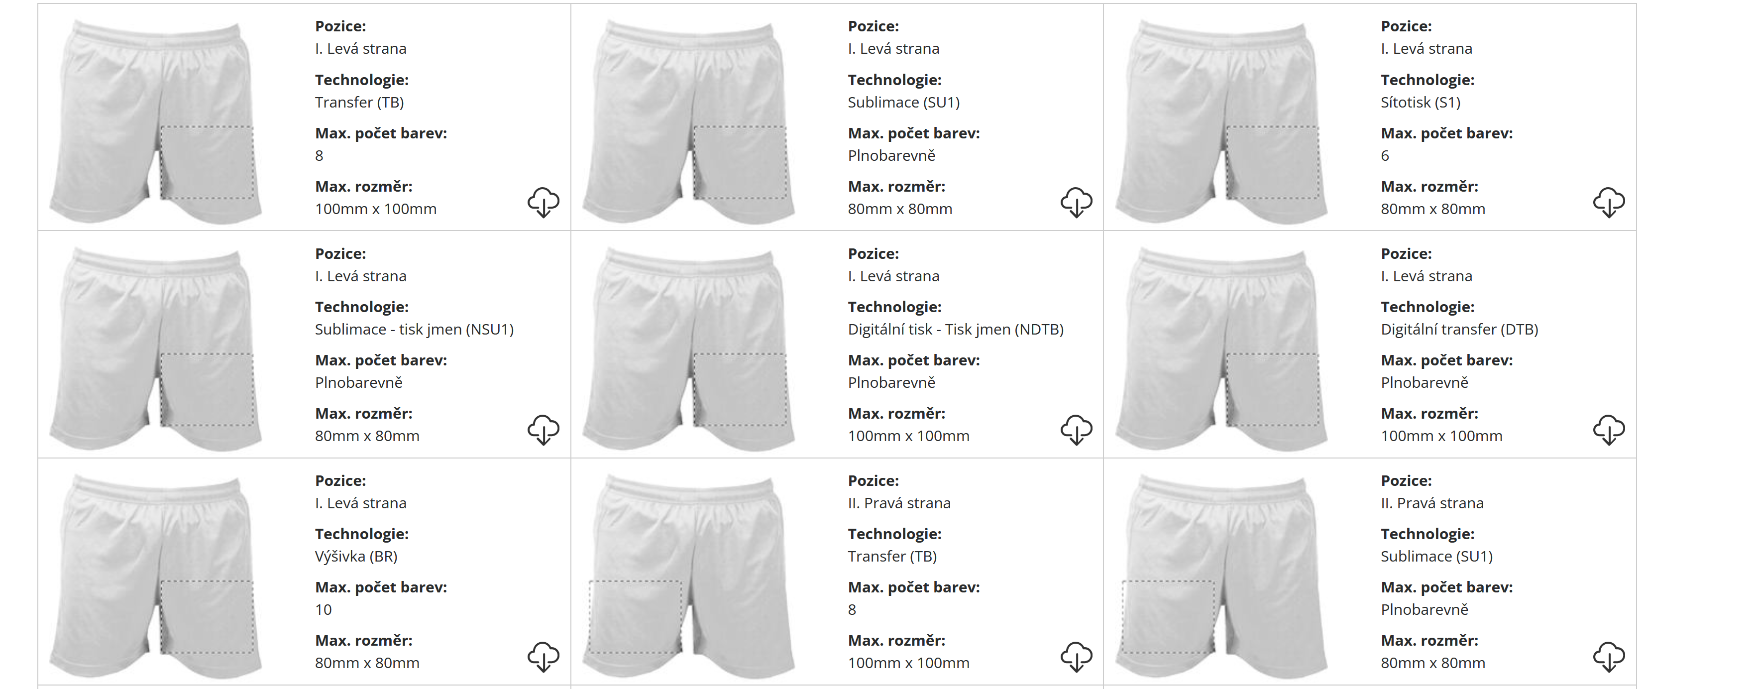Open shorts picture for Digitální tisk (NDTB)

tap(688, 347)
